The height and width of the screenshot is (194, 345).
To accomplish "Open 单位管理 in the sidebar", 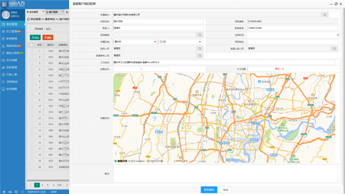I will [x=13, y=24].
